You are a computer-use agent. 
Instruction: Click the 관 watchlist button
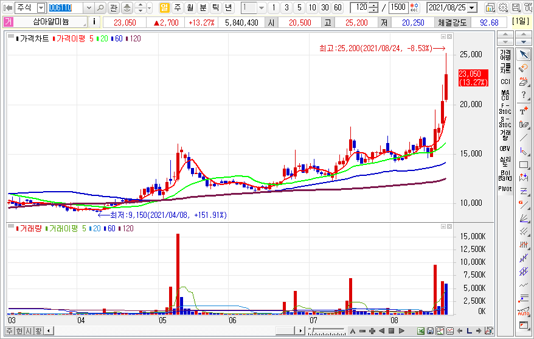[x=114, y=7]
